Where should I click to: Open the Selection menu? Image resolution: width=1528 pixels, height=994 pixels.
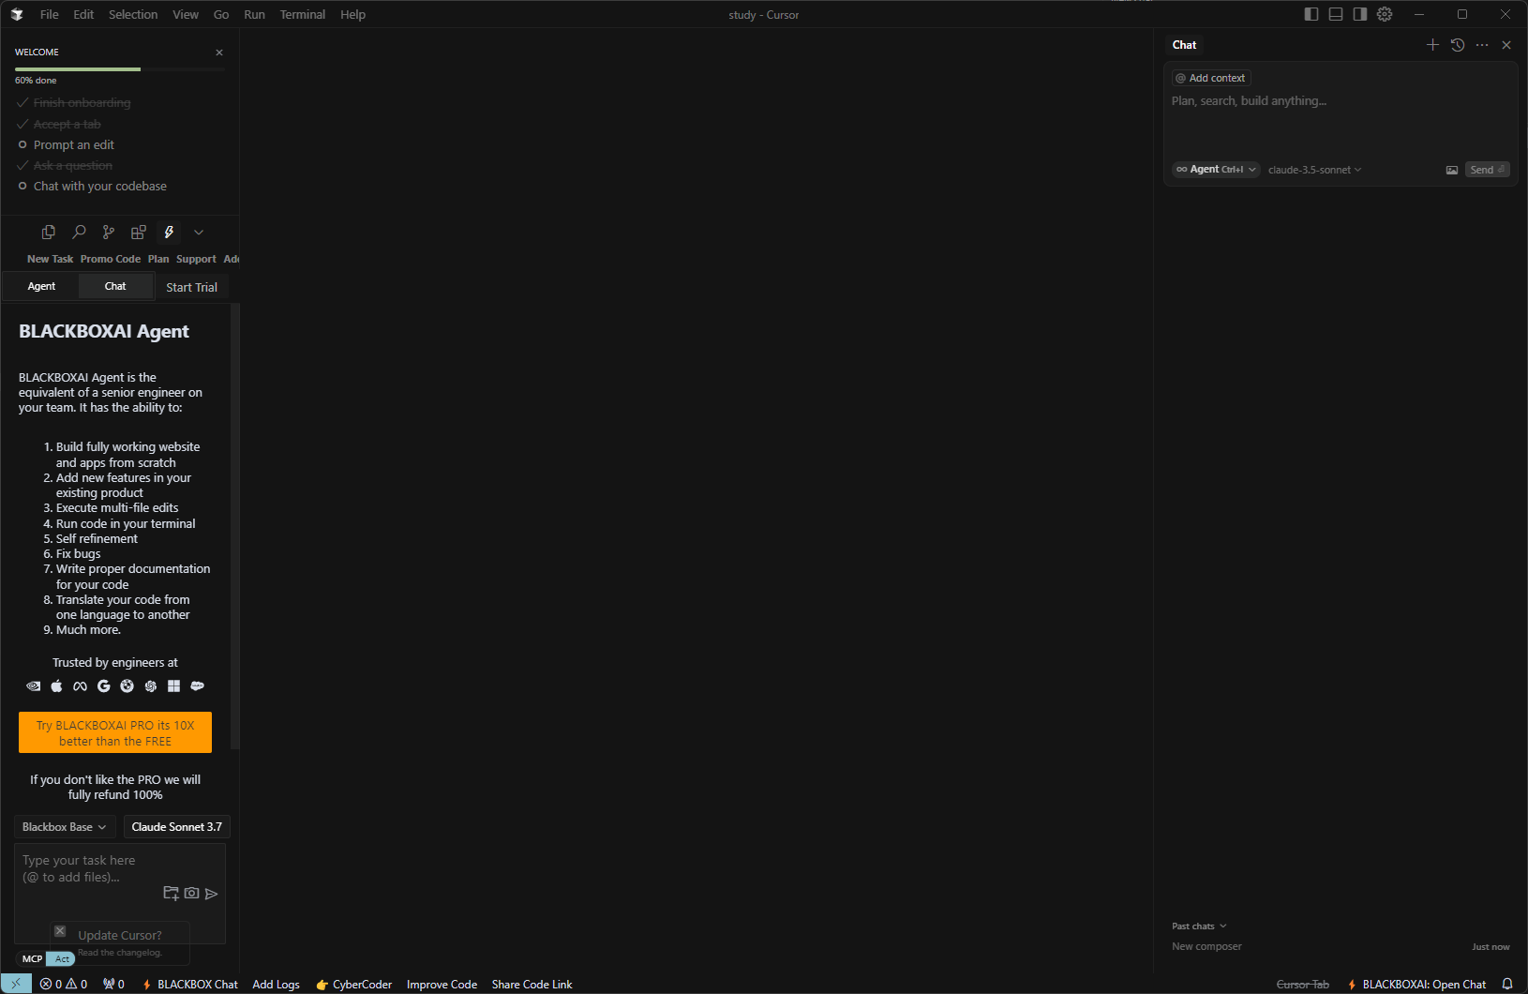coord(133,14)
